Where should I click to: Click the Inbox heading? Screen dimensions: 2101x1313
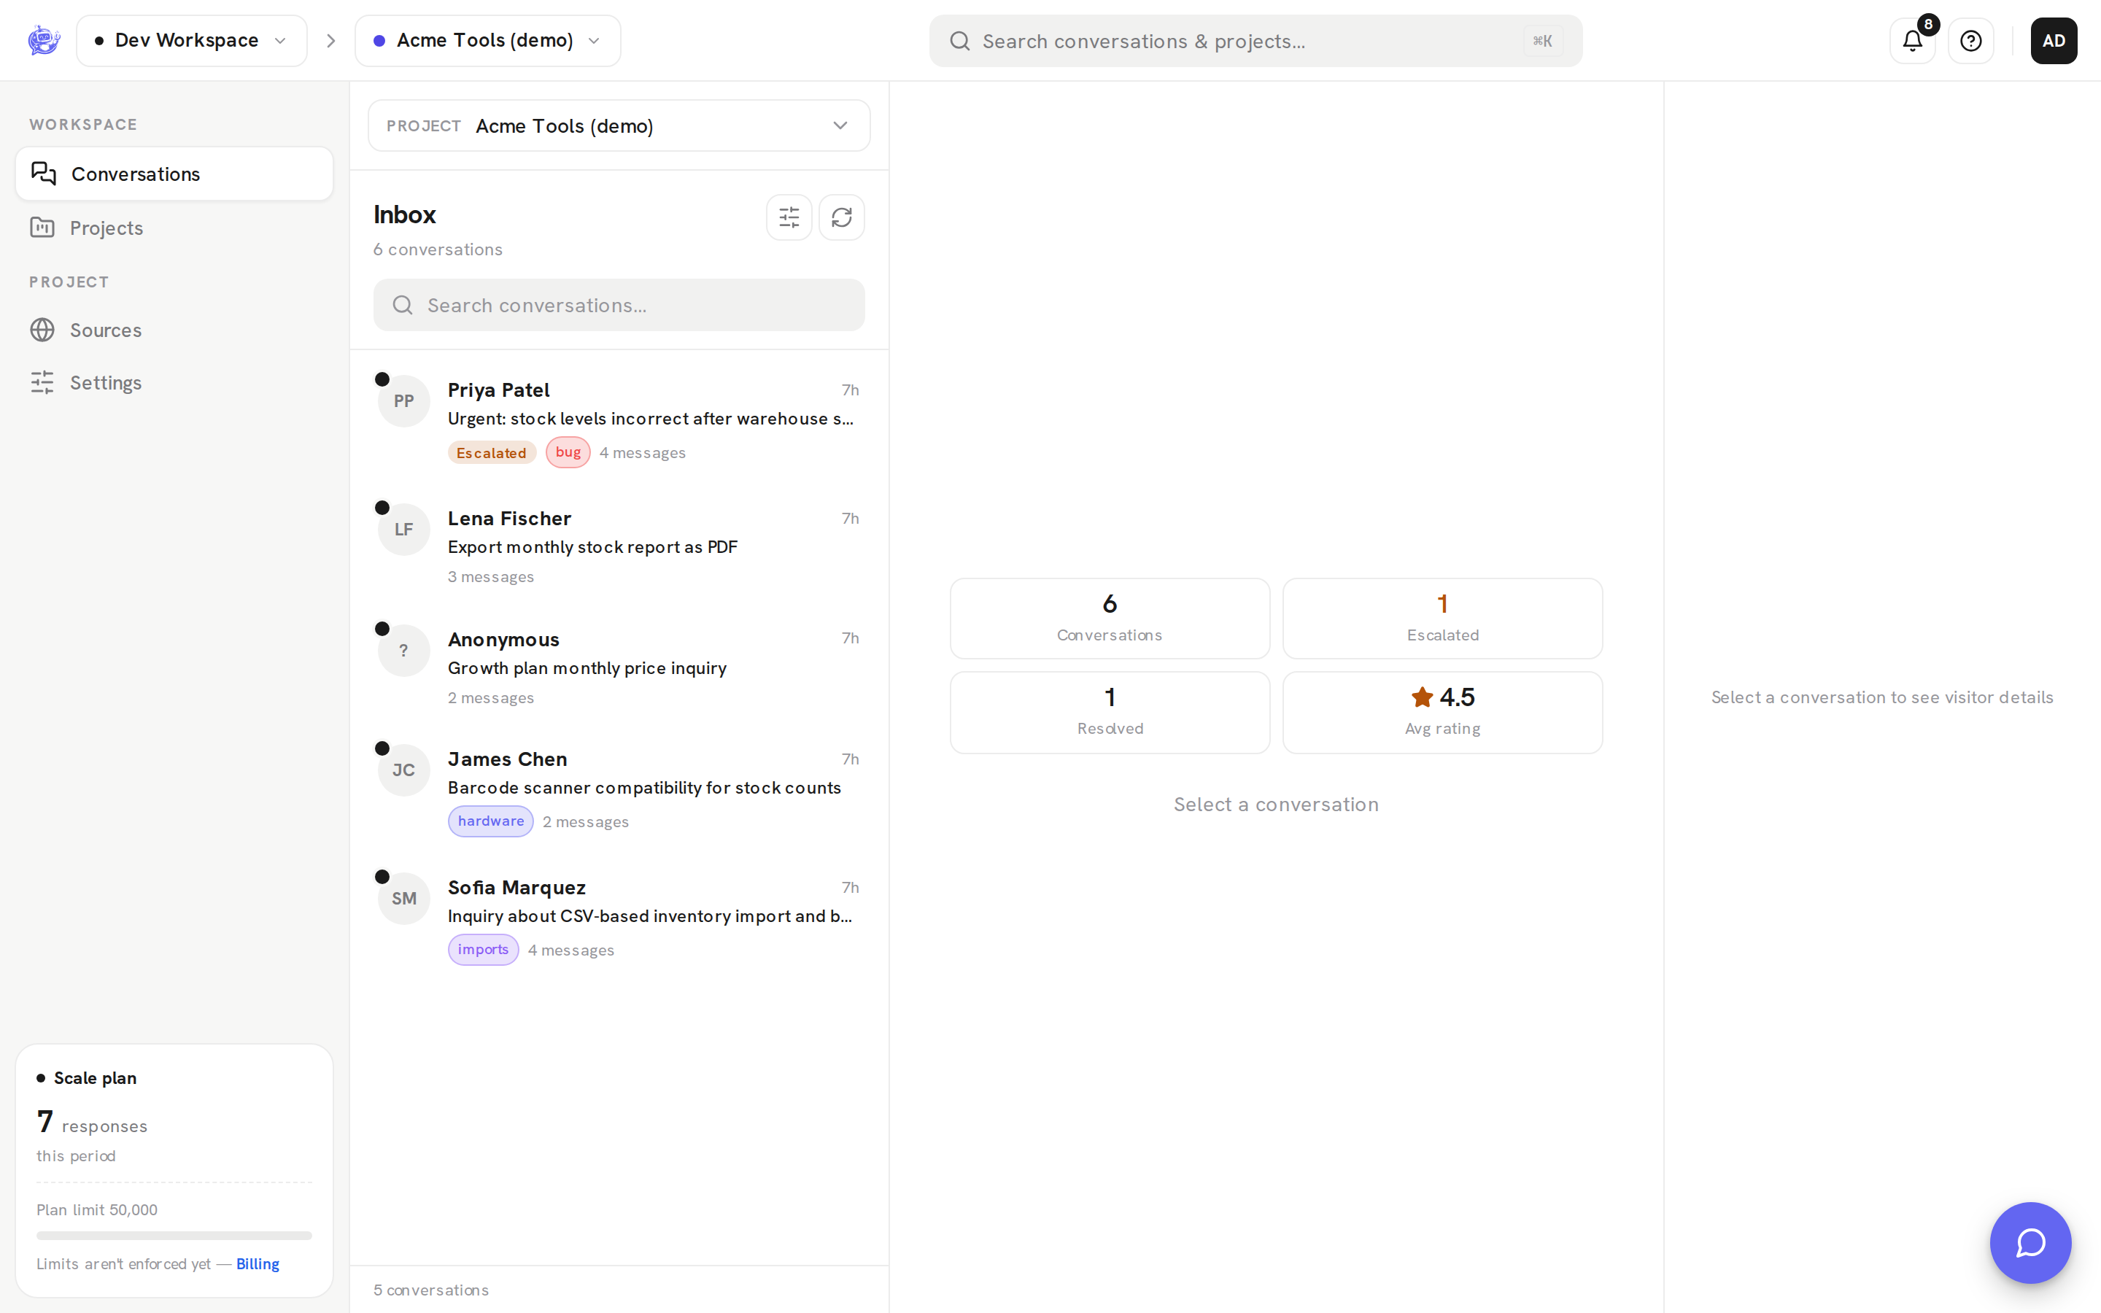click(x=405, y=214)
